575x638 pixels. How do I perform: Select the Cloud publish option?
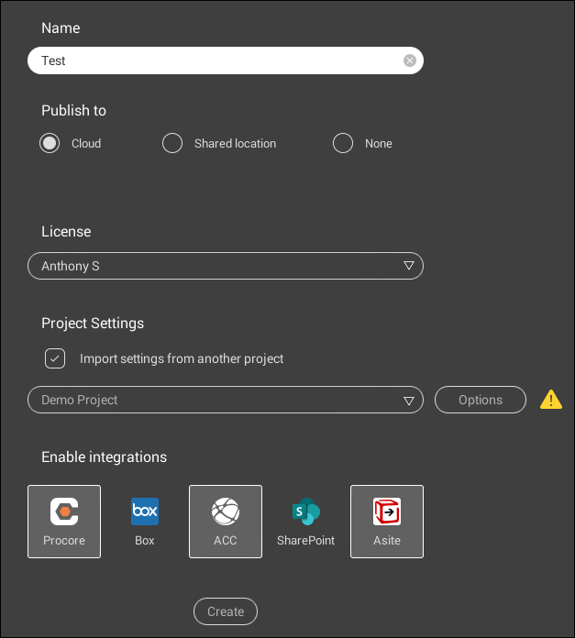pyautogui.click(x=50, y=143)
